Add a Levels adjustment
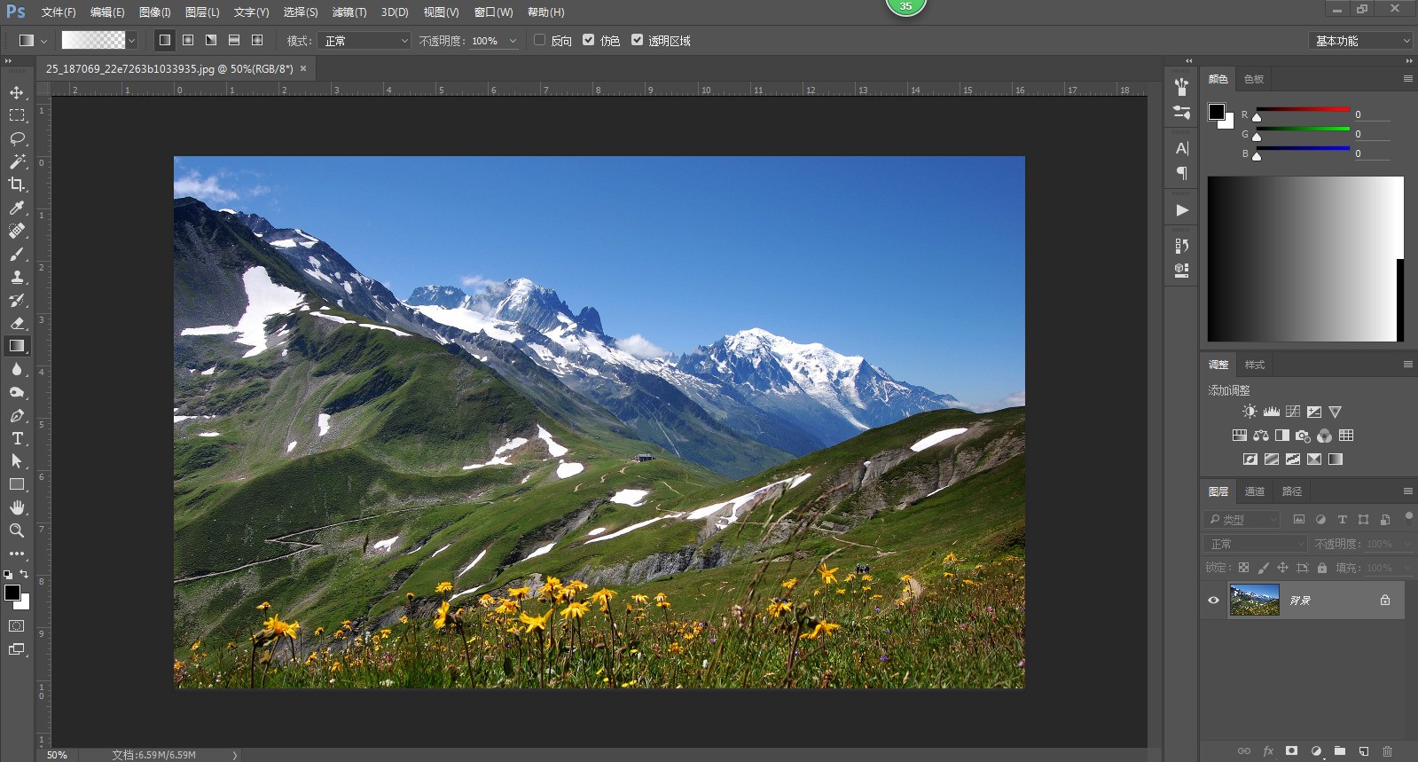This screenshot has height=762, width=1418. [1272, 412]
